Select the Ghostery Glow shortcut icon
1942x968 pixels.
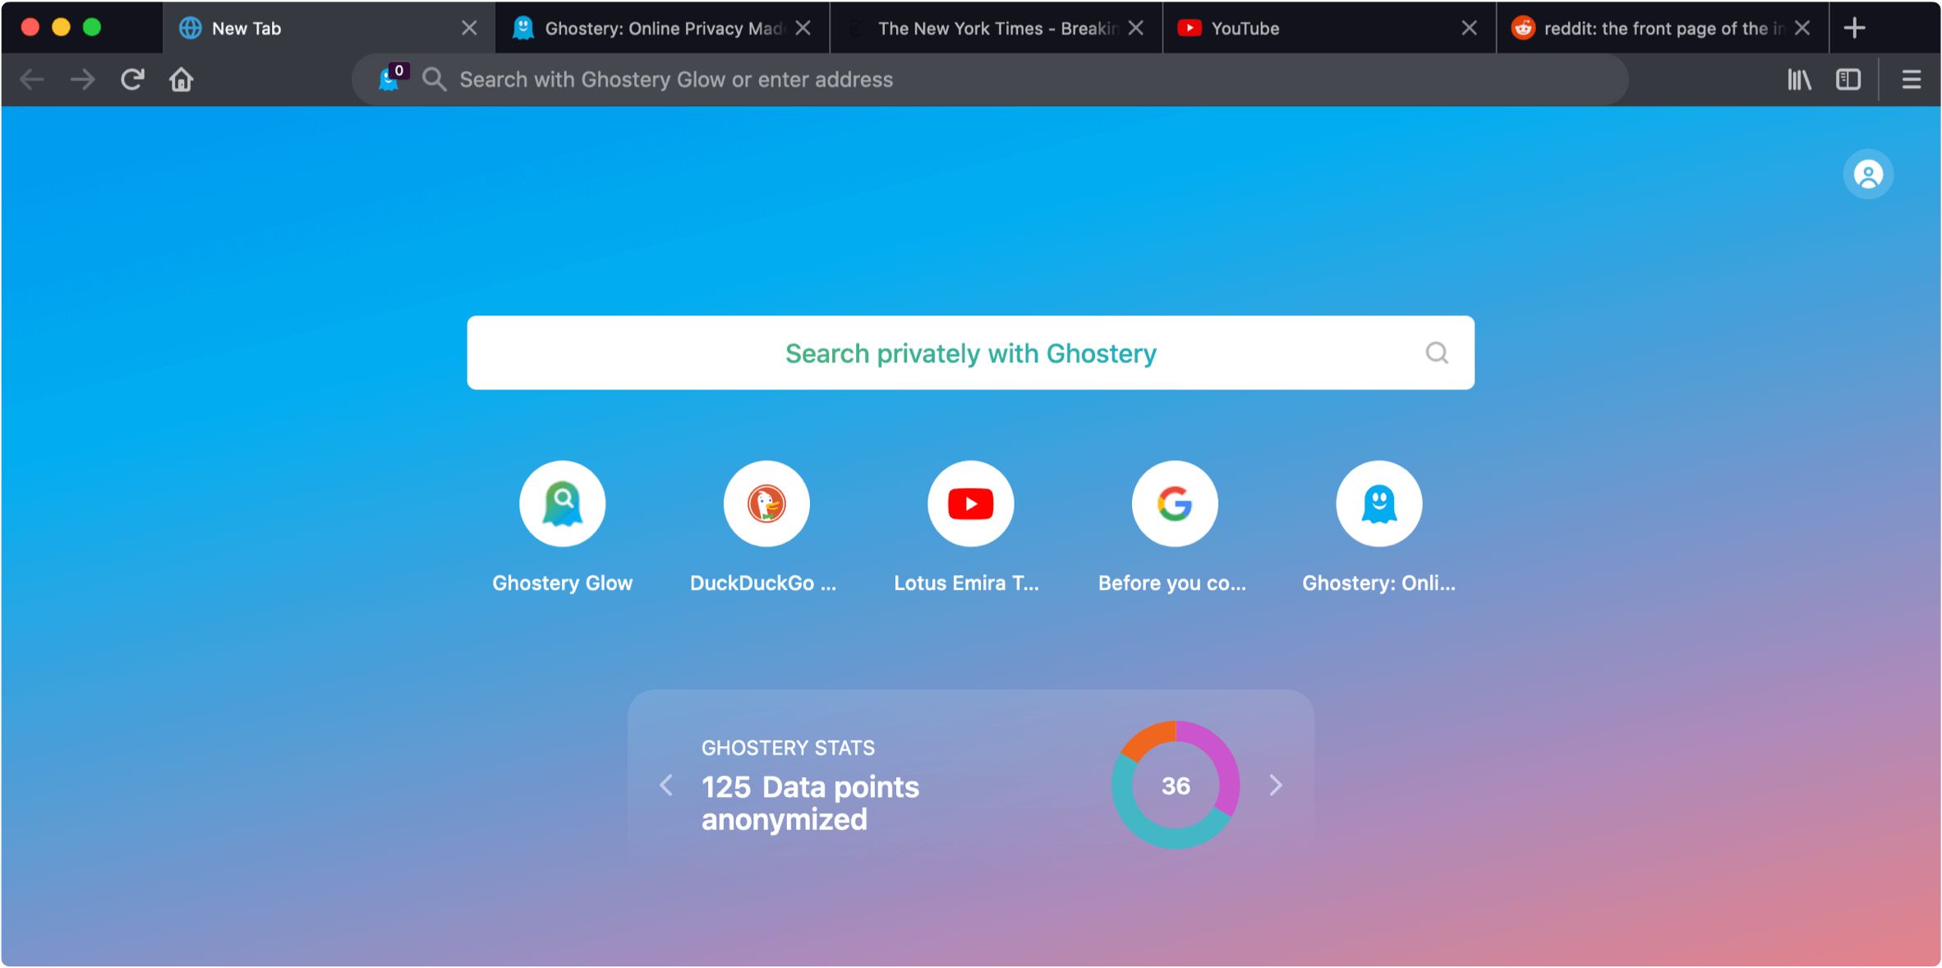tap(562, 503)
